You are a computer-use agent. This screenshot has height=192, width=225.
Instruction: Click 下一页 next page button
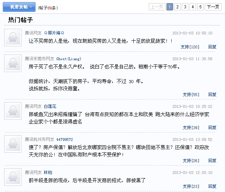pyautogui.click(x=213, y=7)
